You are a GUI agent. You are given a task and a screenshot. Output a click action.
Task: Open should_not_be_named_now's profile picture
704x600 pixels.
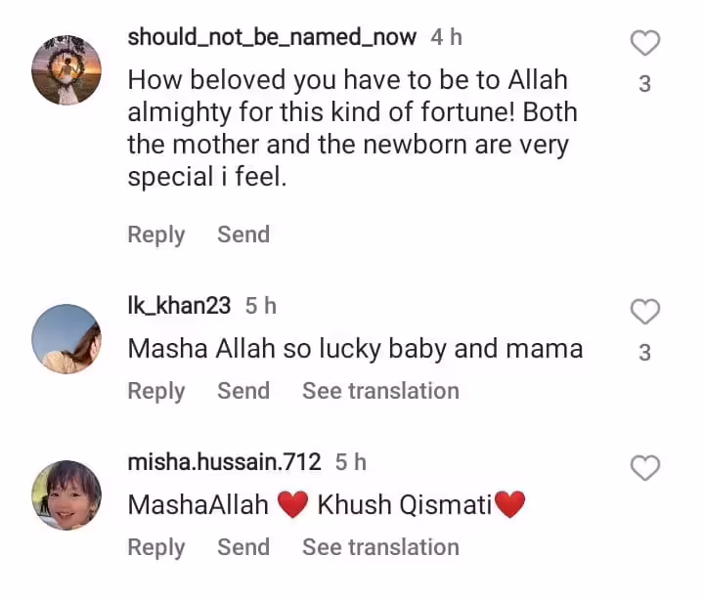[x=66, y=69]
